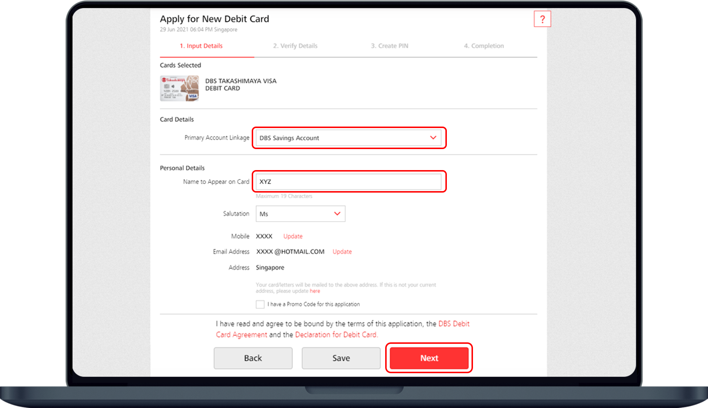Save the application progress
Viewport: 708px width, 408px height.
tap(341, 358)
